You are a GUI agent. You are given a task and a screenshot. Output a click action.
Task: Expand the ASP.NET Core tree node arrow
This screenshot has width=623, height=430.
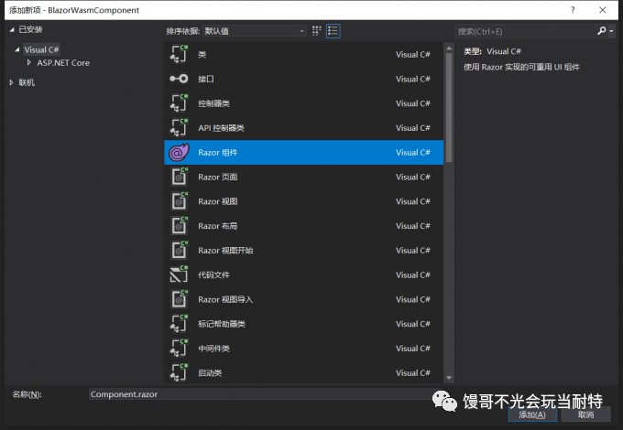[28, 63]
